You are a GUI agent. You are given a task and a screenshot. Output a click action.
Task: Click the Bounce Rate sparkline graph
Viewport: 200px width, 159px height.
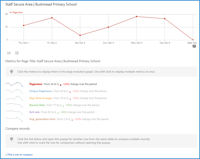tap(14, 105)
